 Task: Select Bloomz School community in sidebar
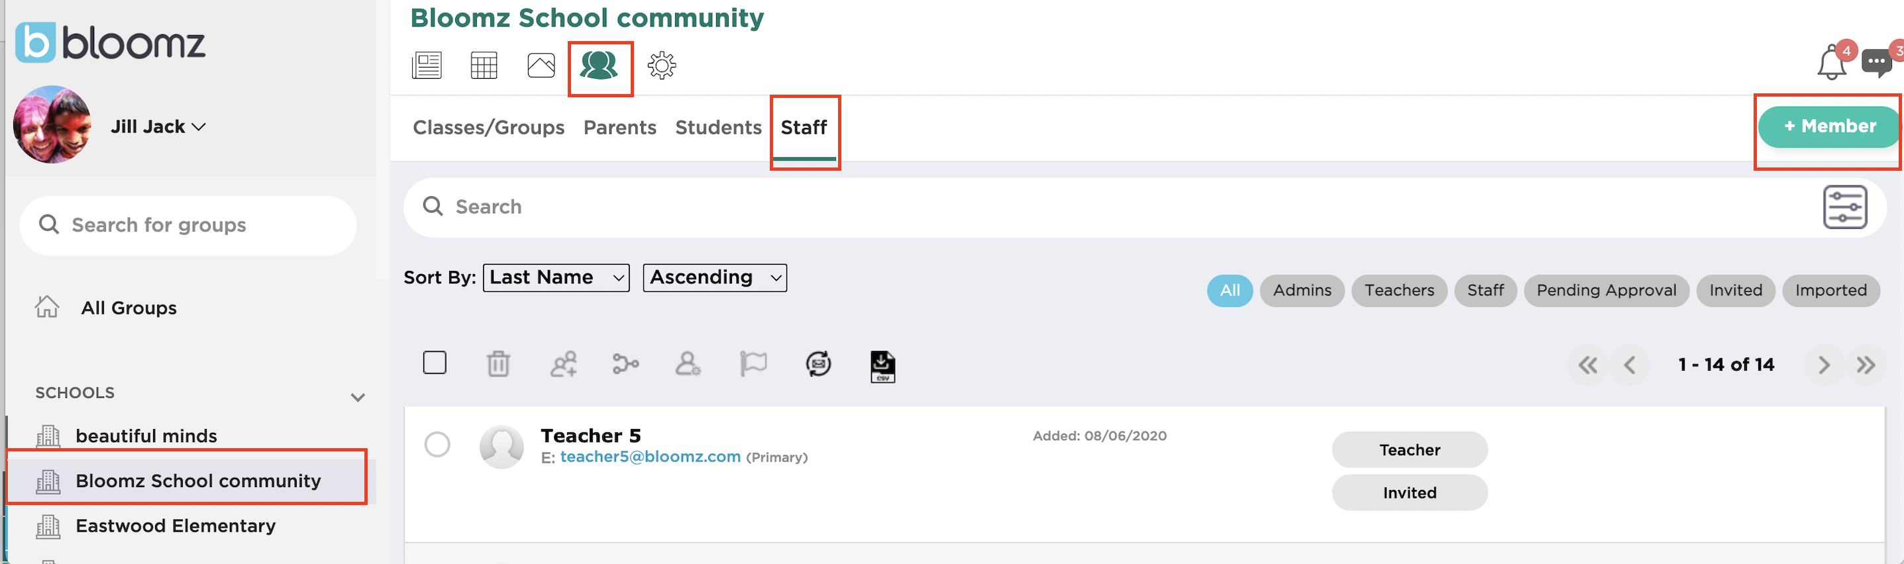tap(198, 481)
